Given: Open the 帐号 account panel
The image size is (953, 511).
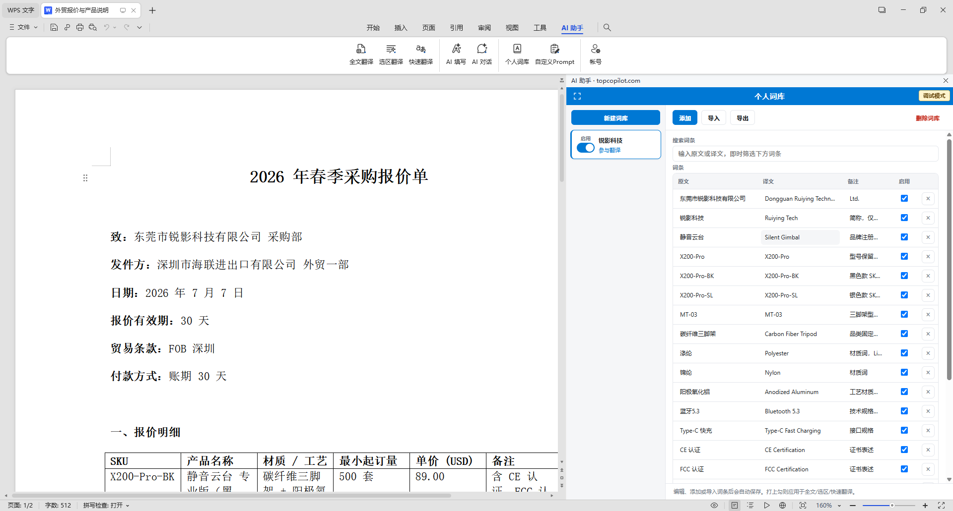Looking at the screenshot, I should pos(596,55).
